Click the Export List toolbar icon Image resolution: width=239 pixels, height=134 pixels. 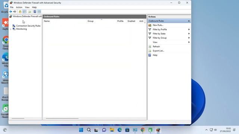coord(30,12)
